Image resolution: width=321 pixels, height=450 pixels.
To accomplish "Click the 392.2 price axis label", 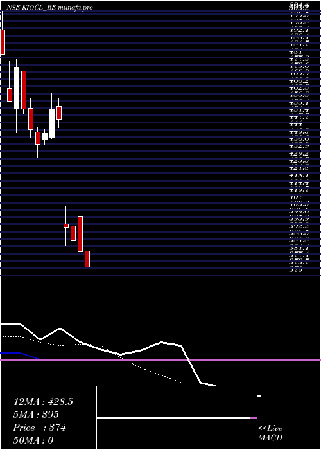I will [x=299, y=227].
